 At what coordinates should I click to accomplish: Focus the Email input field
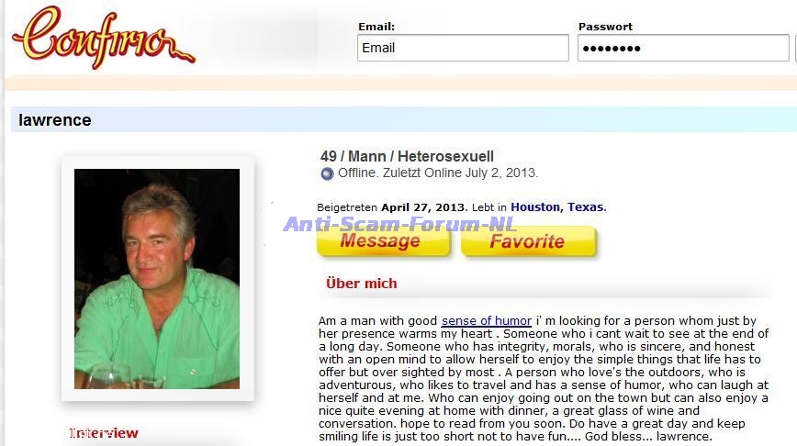[x=463, y=48]
